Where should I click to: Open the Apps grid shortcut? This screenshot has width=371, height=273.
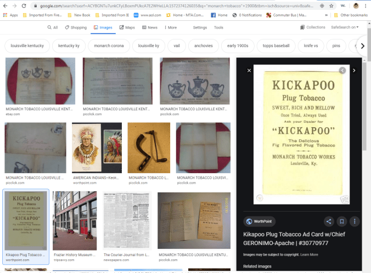click(10, 15)
